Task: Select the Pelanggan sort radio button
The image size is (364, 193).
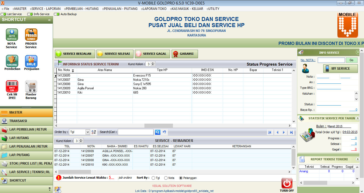Action: coord(181,178)
